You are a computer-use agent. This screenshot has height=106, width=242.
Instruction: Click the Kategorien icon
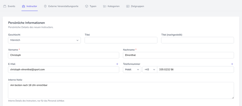105,6
